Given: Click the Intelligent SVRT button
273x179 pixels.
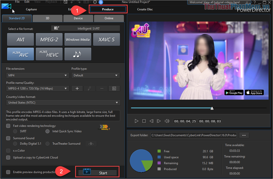Looking at the screenshot, I should 85,28.
